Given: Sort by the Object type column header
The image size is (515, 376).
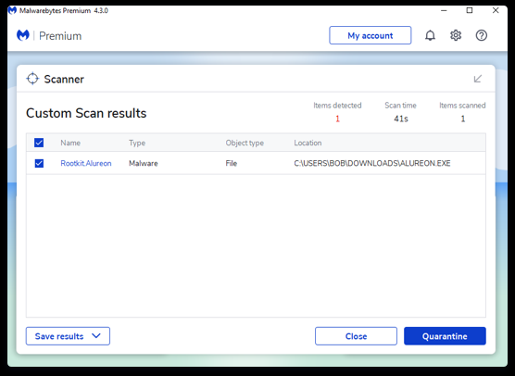Looking at the screenshot, I should 245,143.
